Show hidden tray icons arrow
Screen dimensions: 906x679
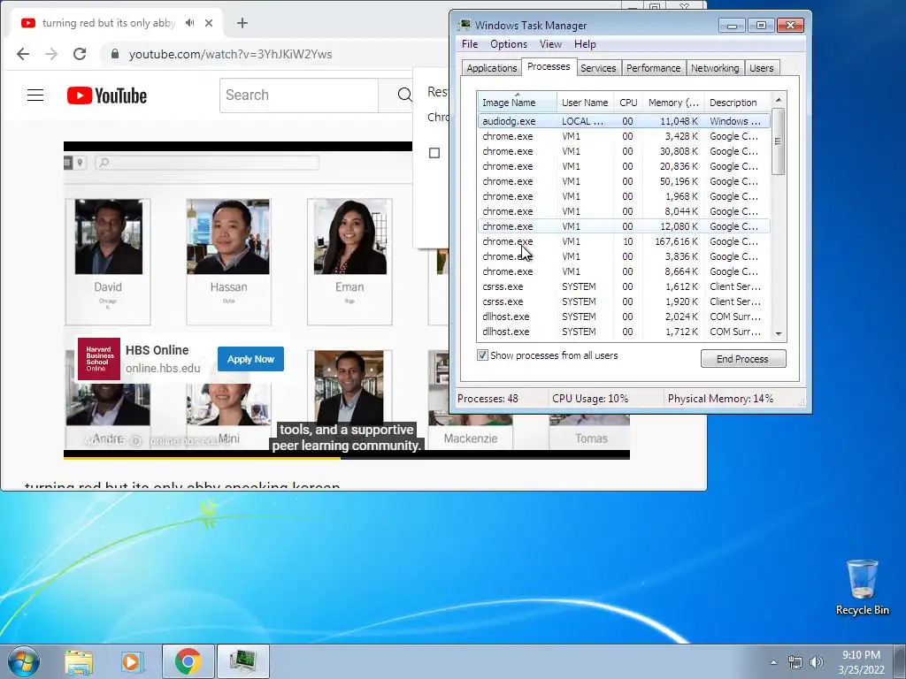click(x=773, y=662)
